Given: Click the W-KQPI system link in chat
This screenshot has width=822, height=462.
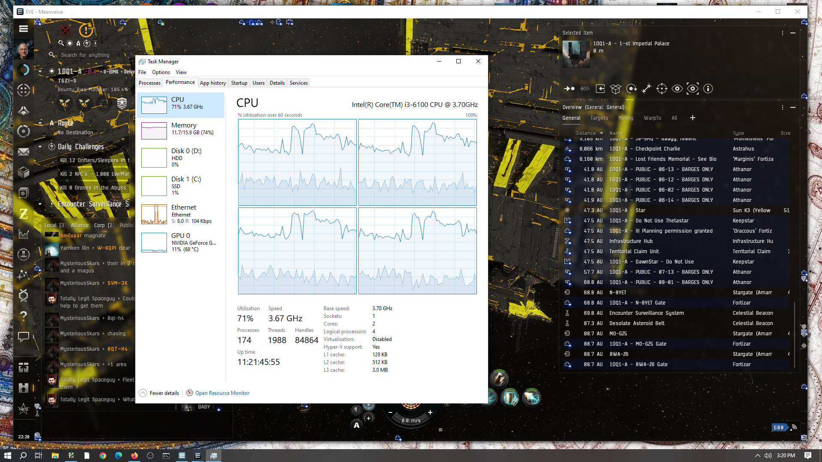Looking at the screenshot, I should (106, 248).
